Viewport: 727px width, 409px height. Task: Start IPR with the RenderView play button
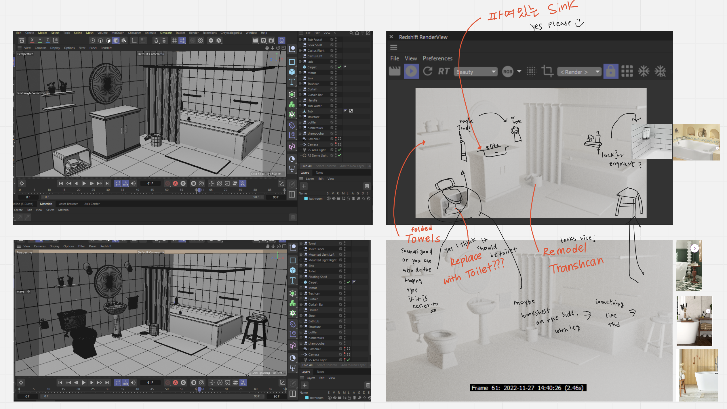(x=411, y=72)
